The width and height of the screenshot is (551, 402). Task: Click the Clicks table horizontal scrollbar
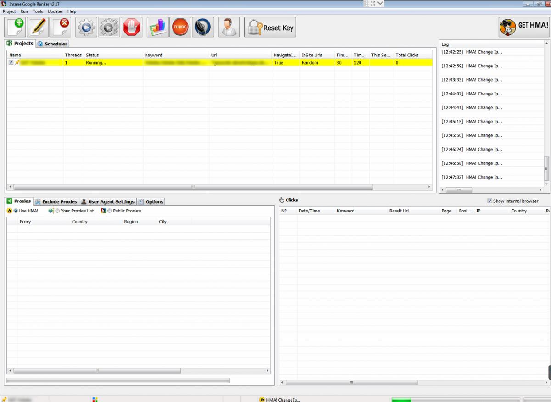pos(351,382)
